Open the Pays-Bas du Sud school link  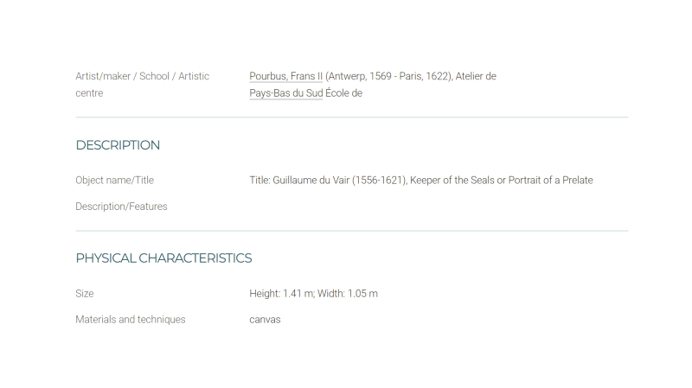coord(286,93)
